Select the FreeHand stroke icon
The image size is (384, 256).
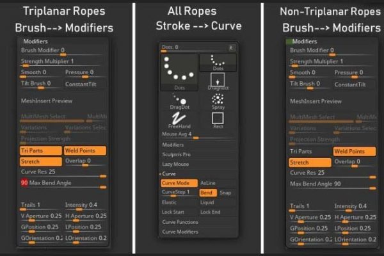click(179, 120)
